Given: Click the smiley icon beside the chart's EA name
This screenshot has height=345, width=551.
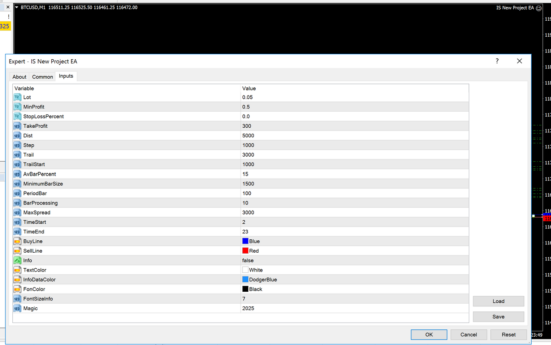Looking at the screenshot, I should pos(539,8).
